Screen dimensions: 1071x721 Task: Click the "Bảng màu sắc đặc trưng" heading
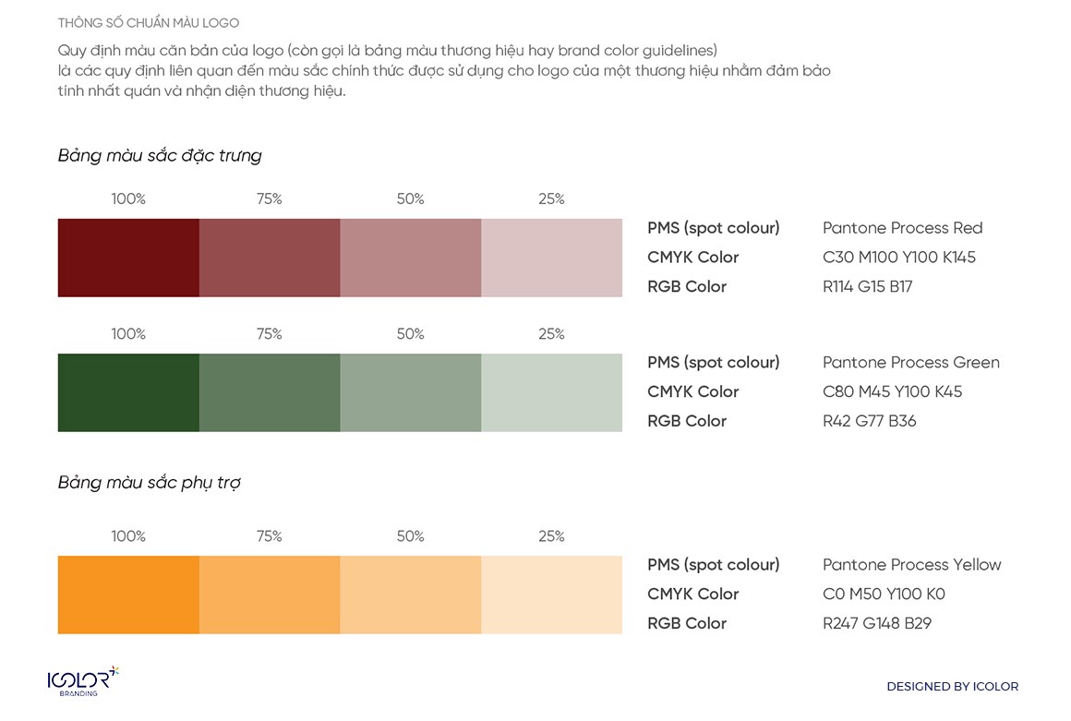(x=160, y=155)
